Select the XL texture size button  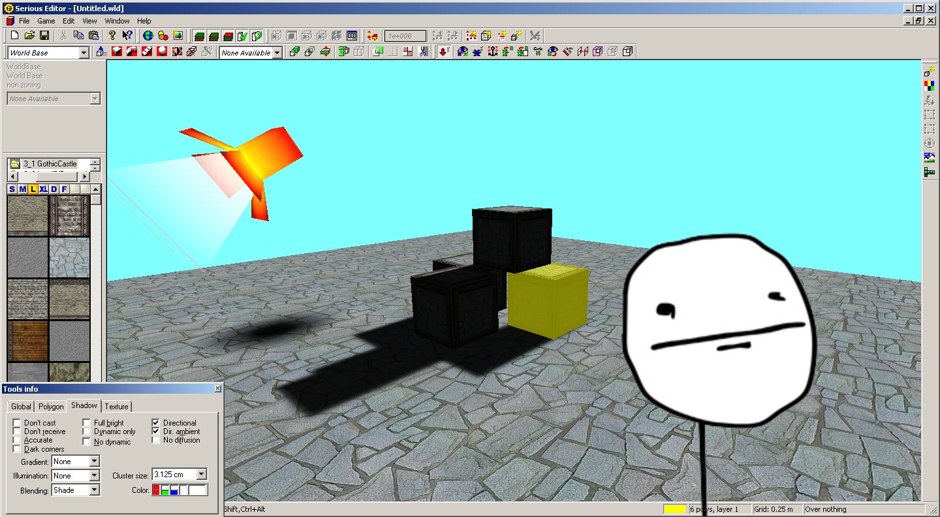tap(44, 189)
